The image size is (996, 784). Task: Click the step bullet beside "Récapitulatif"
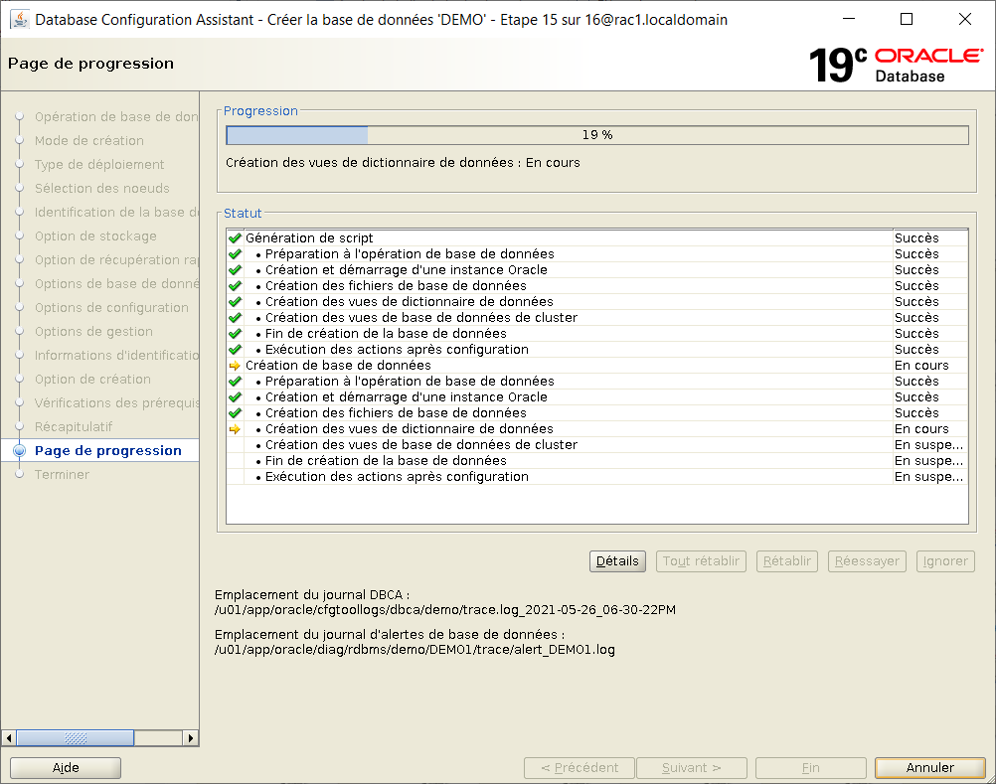point(20,426)
